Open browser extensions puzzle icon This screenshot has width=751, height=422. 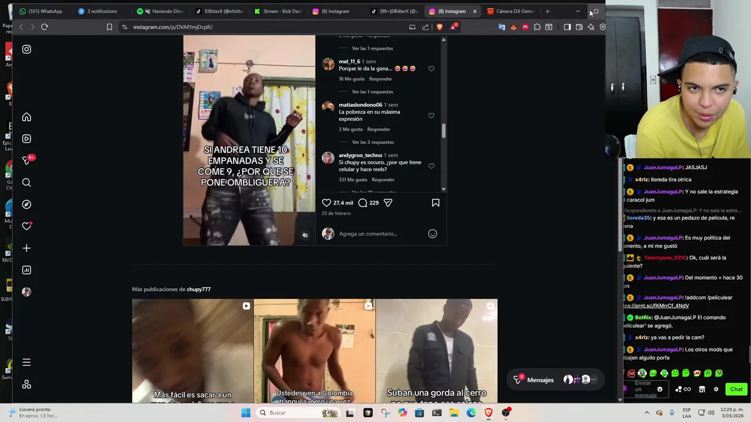[x=537, y=27]
